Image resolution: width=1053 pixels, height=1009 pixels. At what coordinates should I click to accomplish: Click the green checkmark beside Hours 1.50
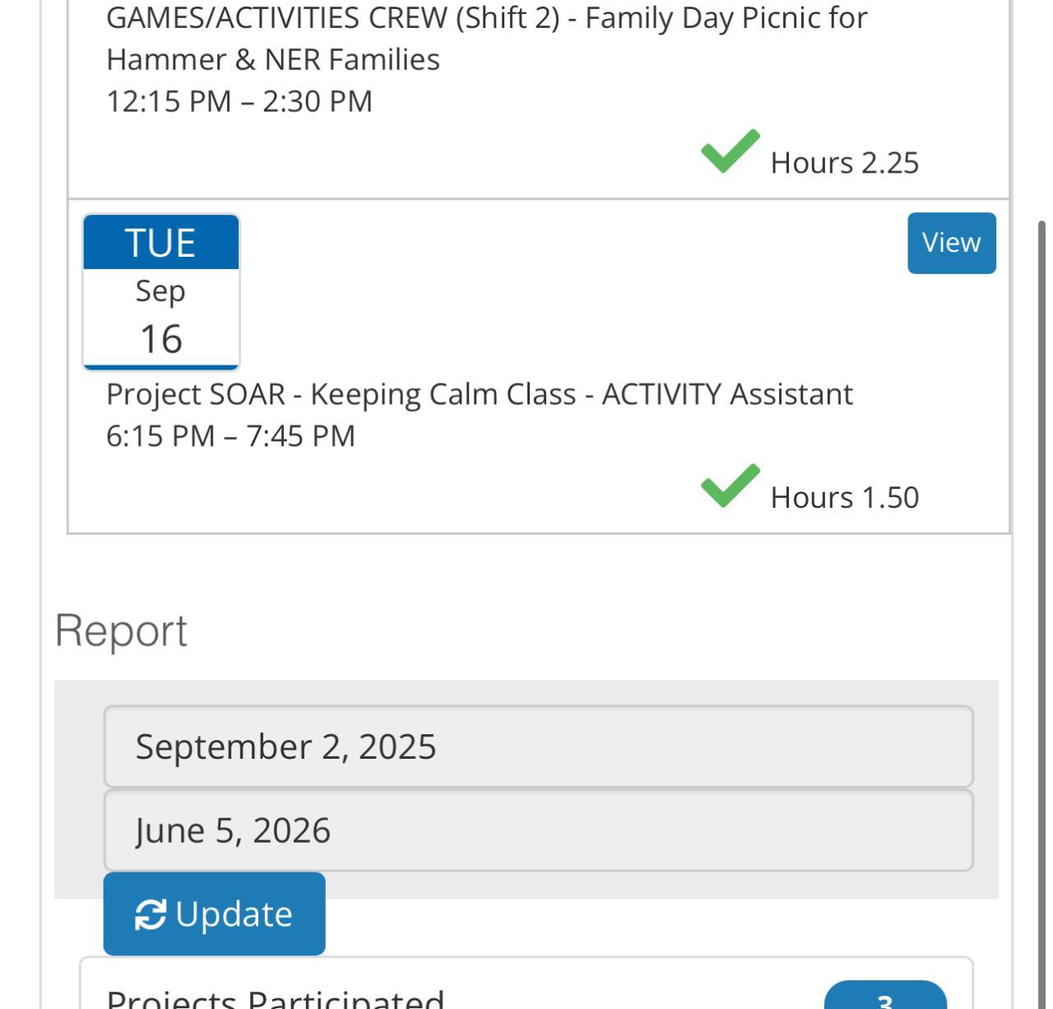[x=730, y=486]
